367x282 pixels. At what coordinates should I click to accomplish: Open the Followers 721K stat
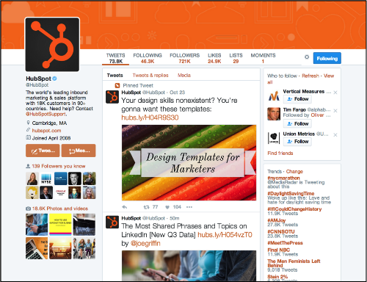click(184, 58)
